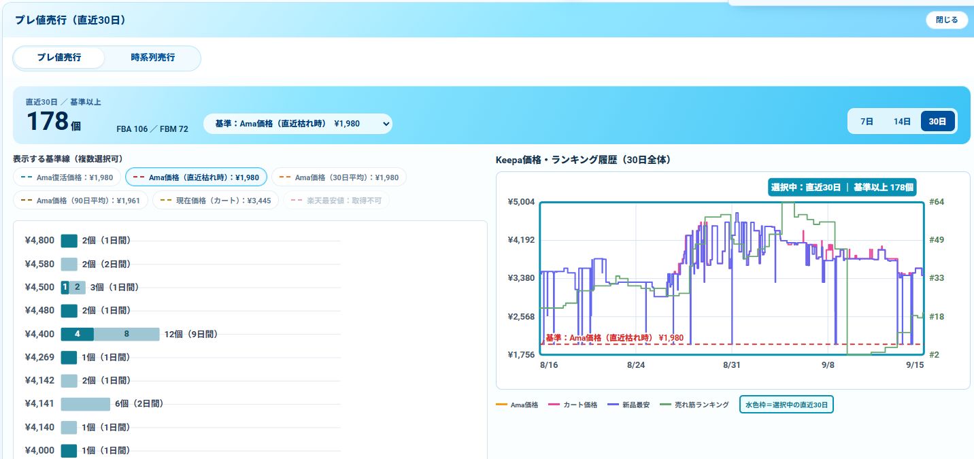The image size is (974, 459).
Task: Click the 178個 total count
Action: tap(54, 122)
